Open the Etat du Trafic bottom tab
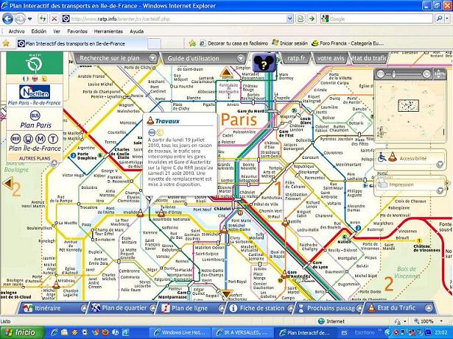 pos(399,308)
